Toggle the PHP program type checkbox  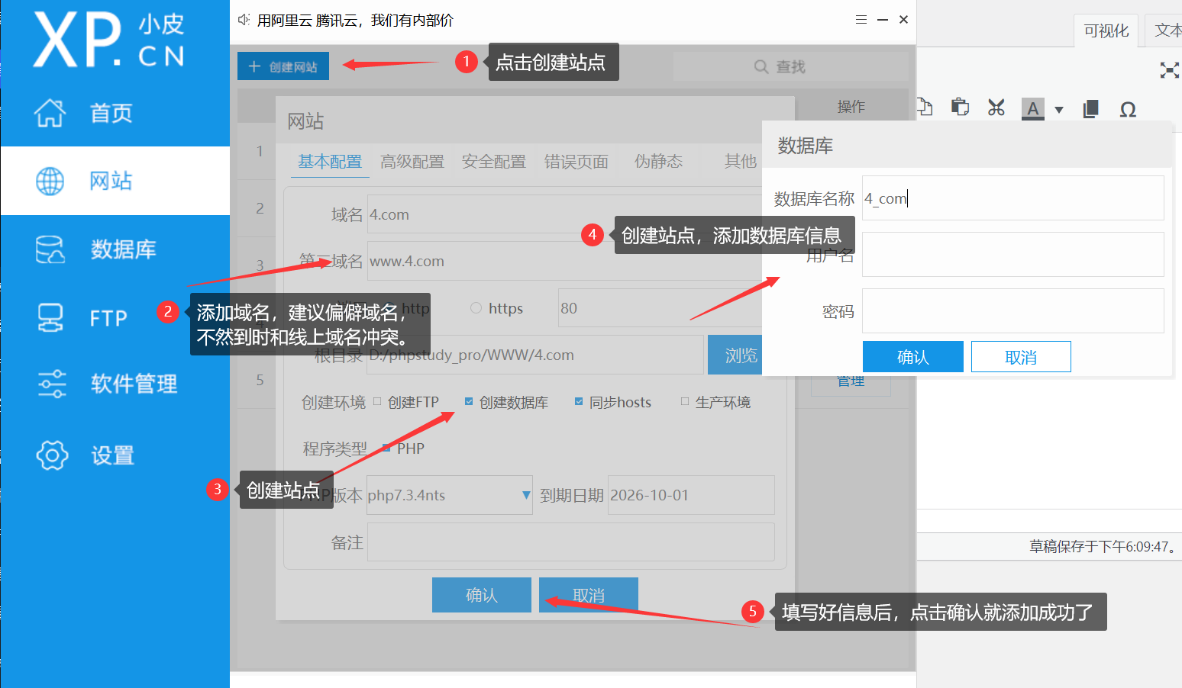coord(386,448)
